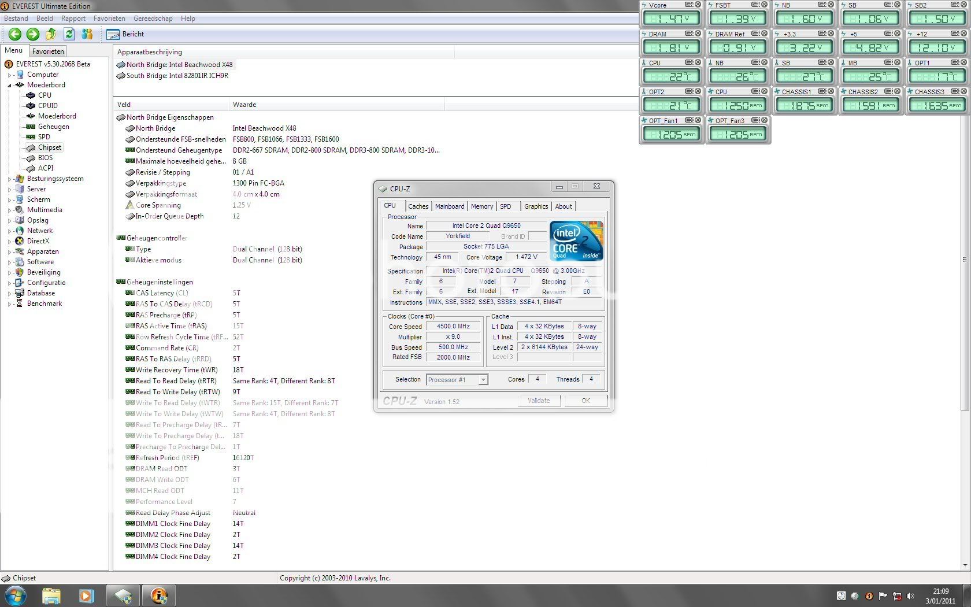Click the volume speaker tray icon
971x607 pixels.
pos(911,596)
